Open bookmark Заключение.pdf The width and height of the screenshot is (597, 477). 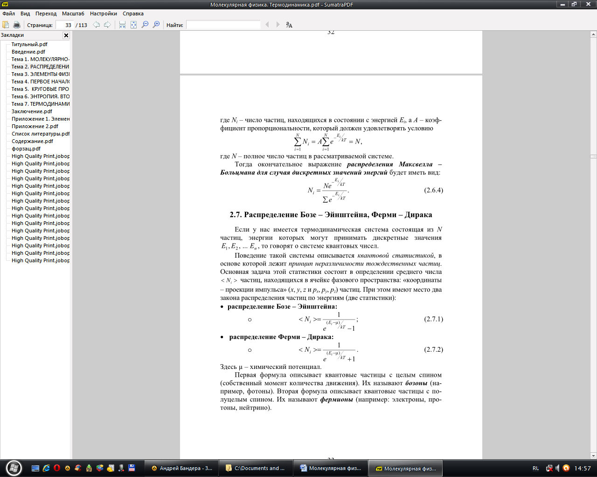coord(32,111)
